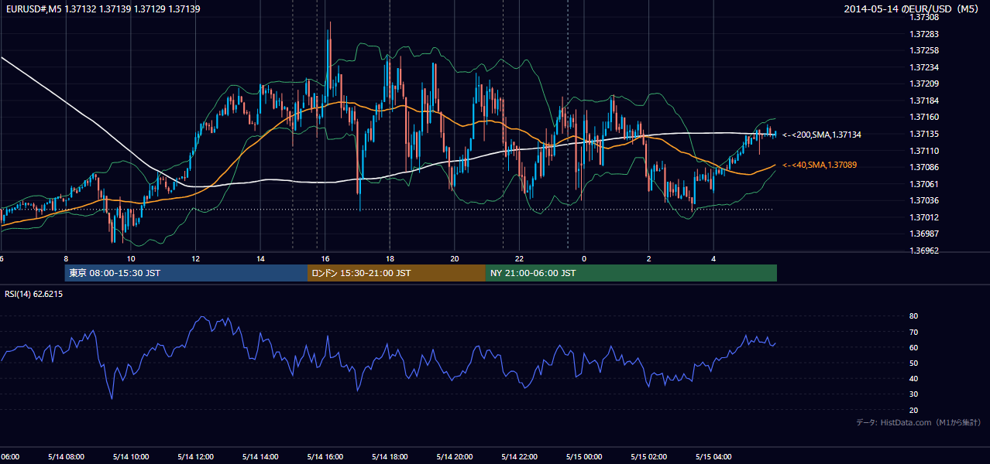Click the 40 SMA 1.37089 label

click(x=819, y=165)
